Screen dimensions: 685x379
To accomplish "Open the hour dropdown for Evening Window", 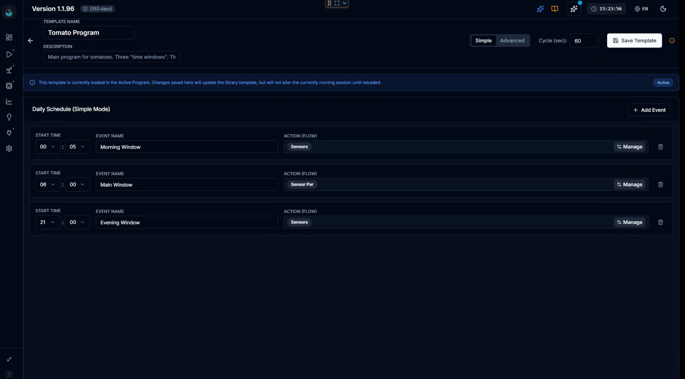I will (x=48, y=222).
